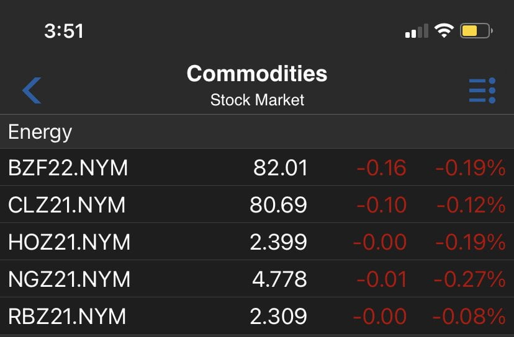The width and height of the screenshot is (514, 337).
Task: Open the BZF22.NYM Brent crude row
Action: click(x=68, y=168)
